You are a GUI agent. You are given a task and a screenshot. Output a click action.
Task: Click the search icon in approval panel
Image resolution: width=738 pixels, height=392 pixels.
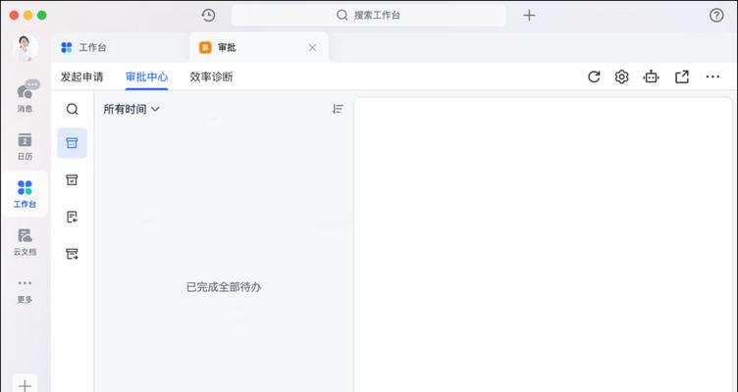pos(72,109)
